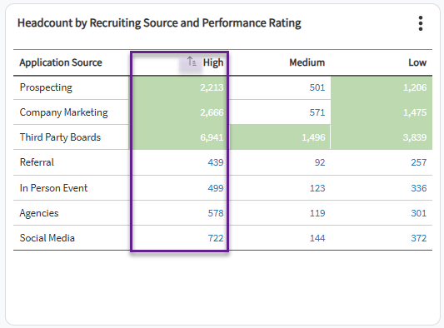Open In Person Event Medium value 123
This screenshot has height=328, width=444.
[x=317, y=188]
